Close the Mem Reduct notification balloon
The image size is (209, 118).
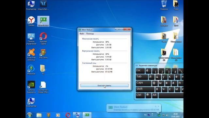tap(158, 106)
